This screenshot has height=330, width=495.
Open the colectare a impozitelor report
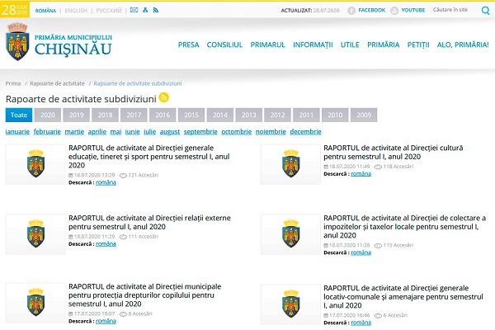[405, 227]
